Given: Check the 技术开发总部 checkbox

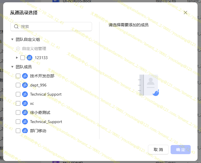Looking at the screenshot, I should coord(18,76).
